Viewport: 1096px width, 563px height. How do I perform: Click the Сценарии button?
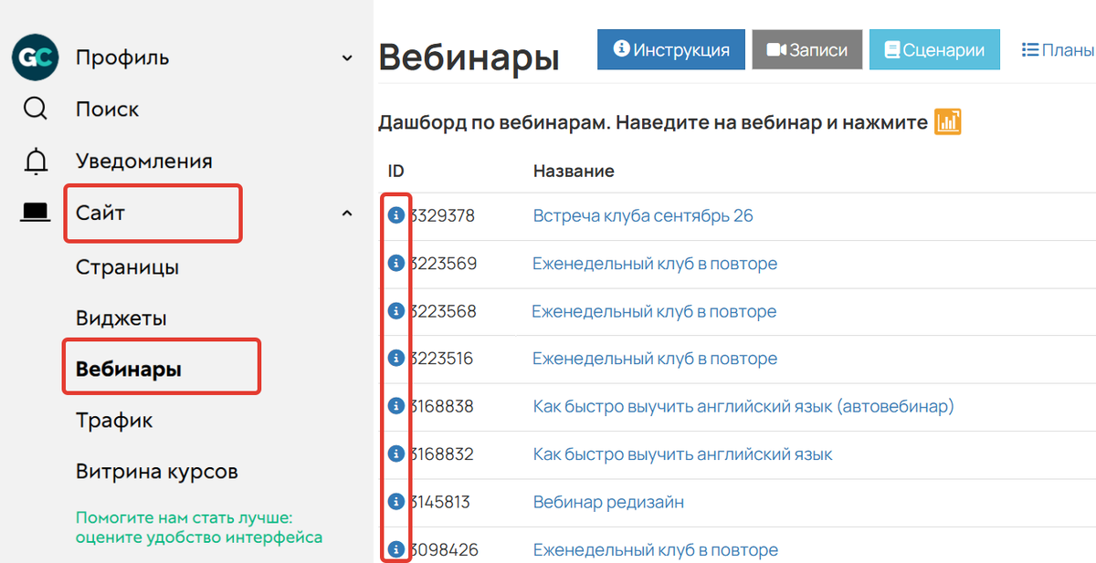(934, 49)
